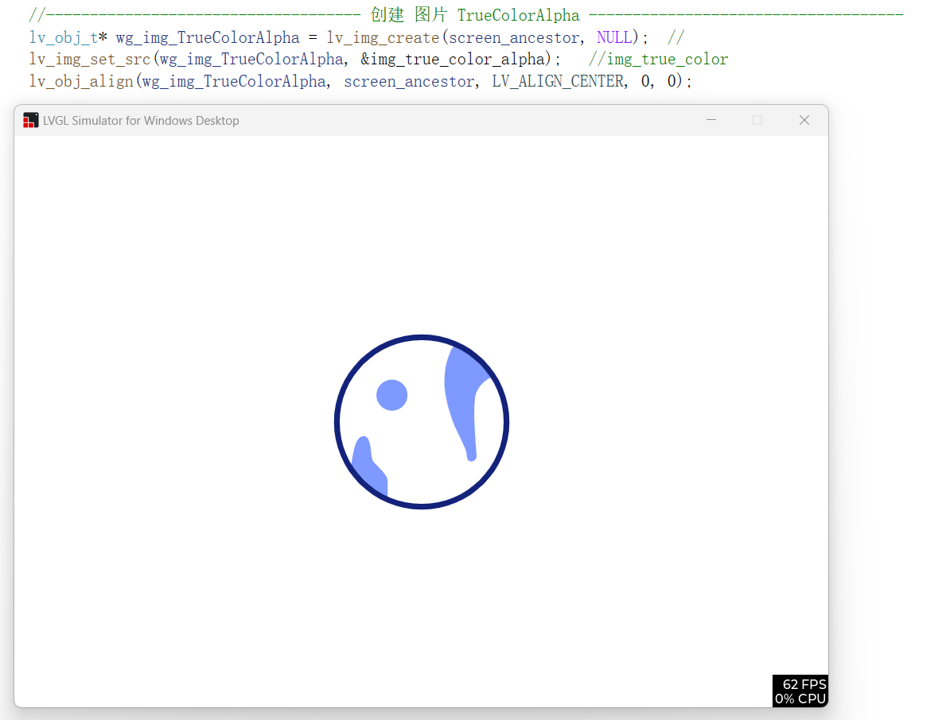Click the 62 FPS performance readout
Viewport: 946px width, 720px height.
(x=804, y=684)
